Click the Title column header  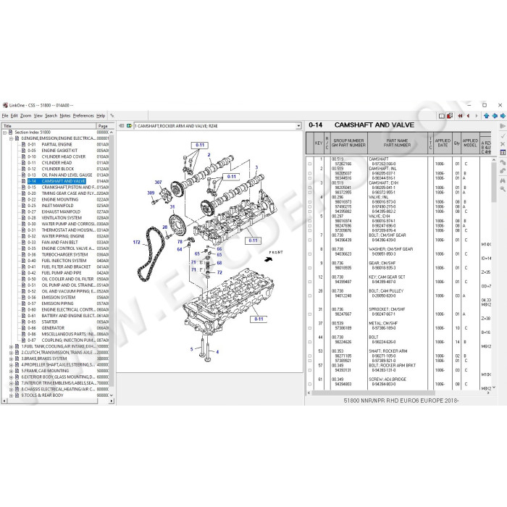click(49, 126)
